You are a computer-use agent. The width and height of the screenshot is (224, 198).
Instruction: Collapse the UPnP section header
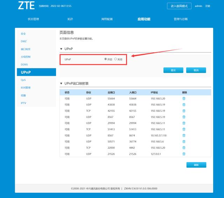[62, 49]
